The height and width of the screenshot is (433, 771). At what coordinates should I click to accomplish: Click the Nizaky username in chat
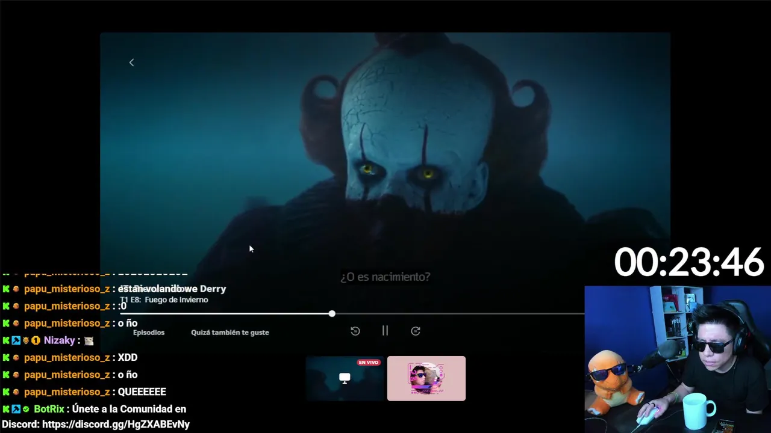point(60,340)
